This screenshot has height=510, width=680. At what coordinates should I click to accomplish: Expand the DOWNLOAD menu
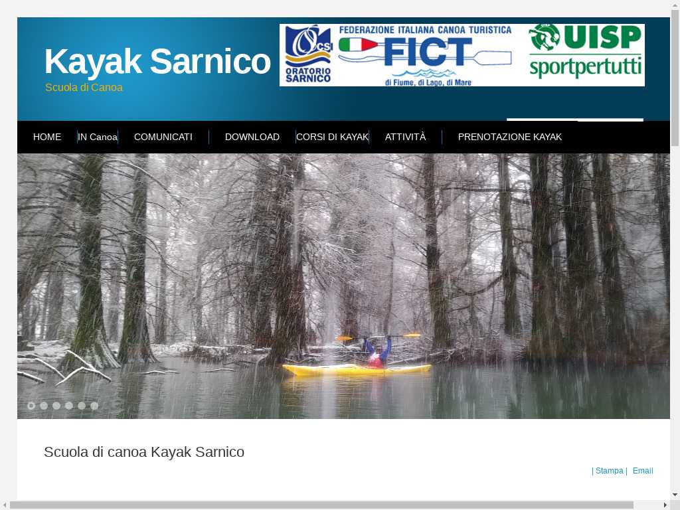pos(252,137)
